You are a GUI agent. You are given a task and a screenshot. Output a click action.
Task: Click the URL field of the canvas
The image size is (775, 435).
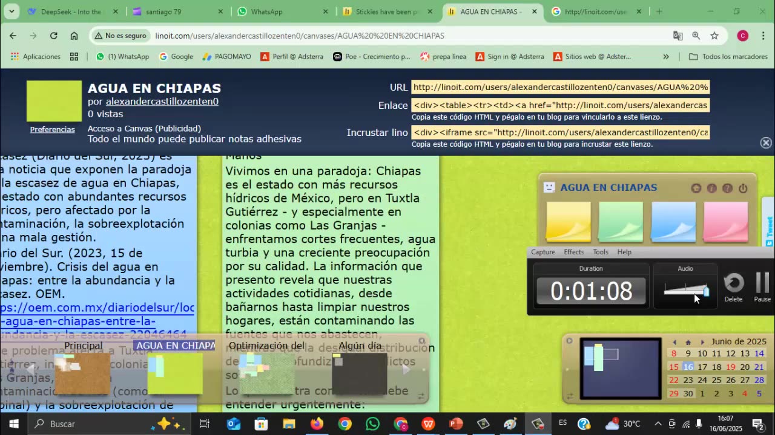coord(561,87)
